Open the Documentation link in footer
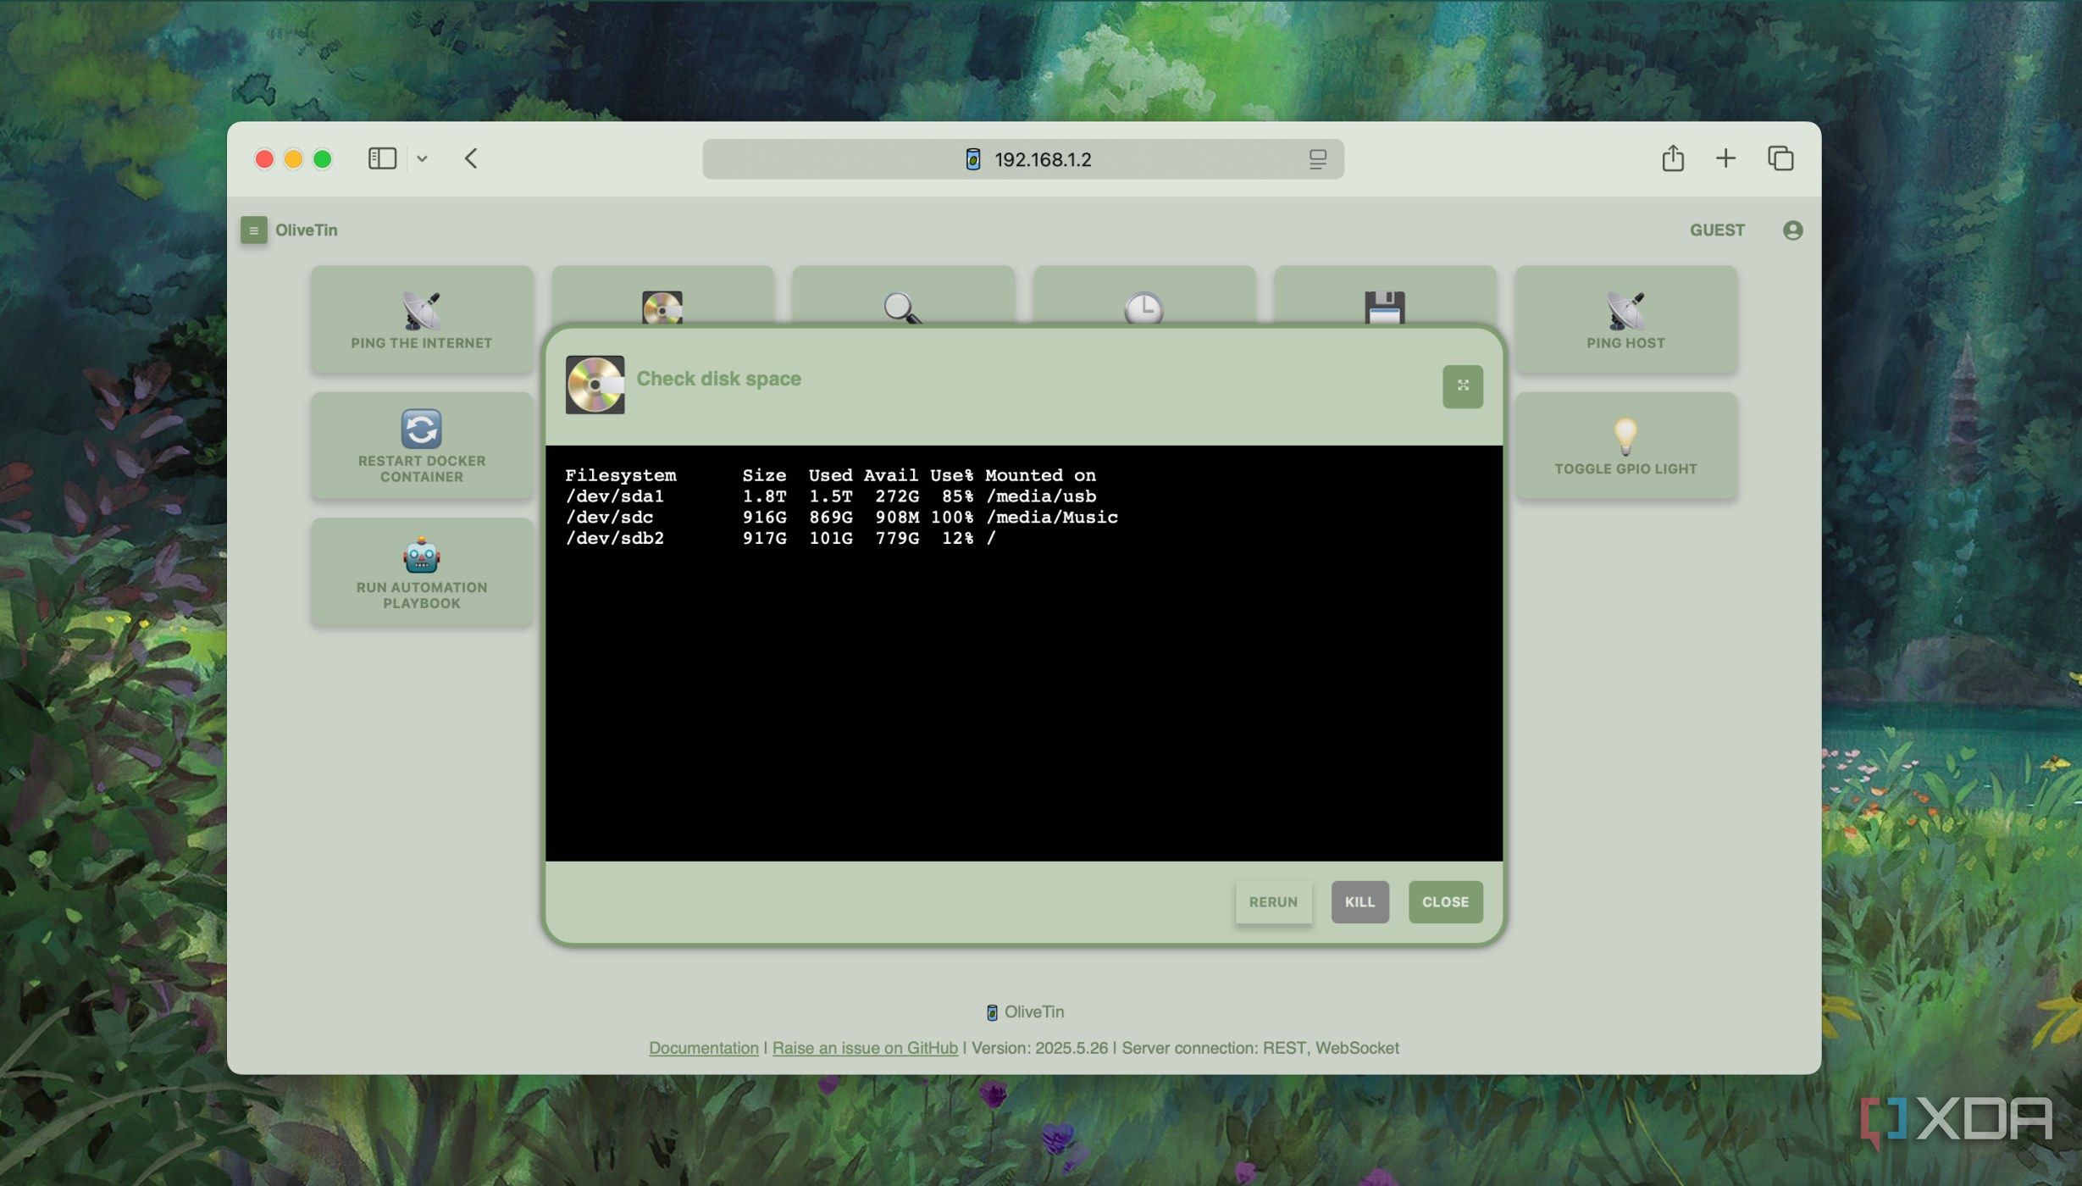 point(703,1048)
